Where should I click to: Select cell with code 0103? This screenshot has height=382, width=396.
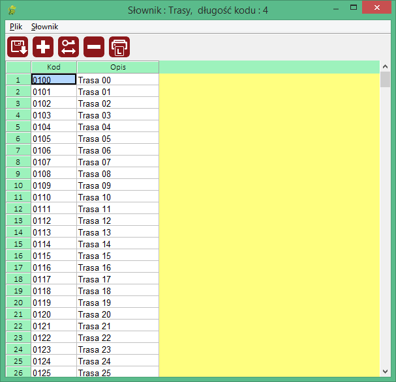coord(53,115)
